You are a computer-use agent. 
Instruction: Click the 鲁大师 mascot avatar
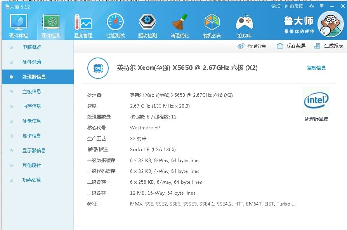coord(331,24)
